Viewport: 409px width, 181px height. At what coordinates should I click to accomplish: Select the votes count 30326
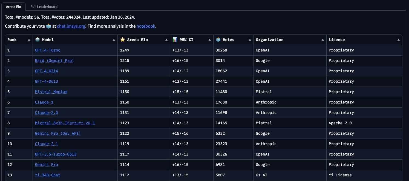click(x=221, y=154)
